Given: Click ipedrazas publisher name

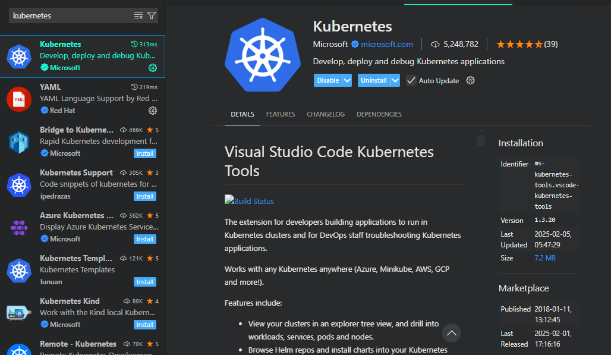Looking at the screenshot, I should tap(55, 196).
